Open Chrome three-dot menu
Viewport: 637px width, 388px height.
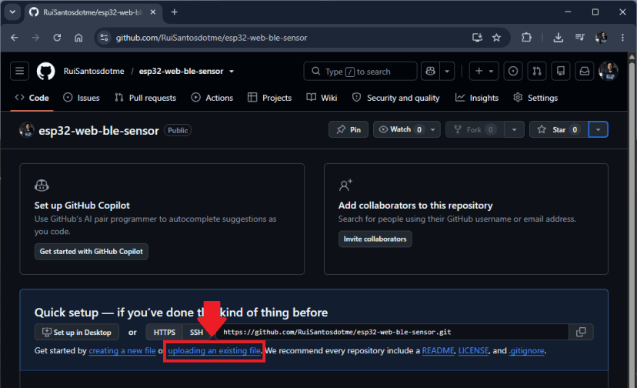click(x=622, y=38)
